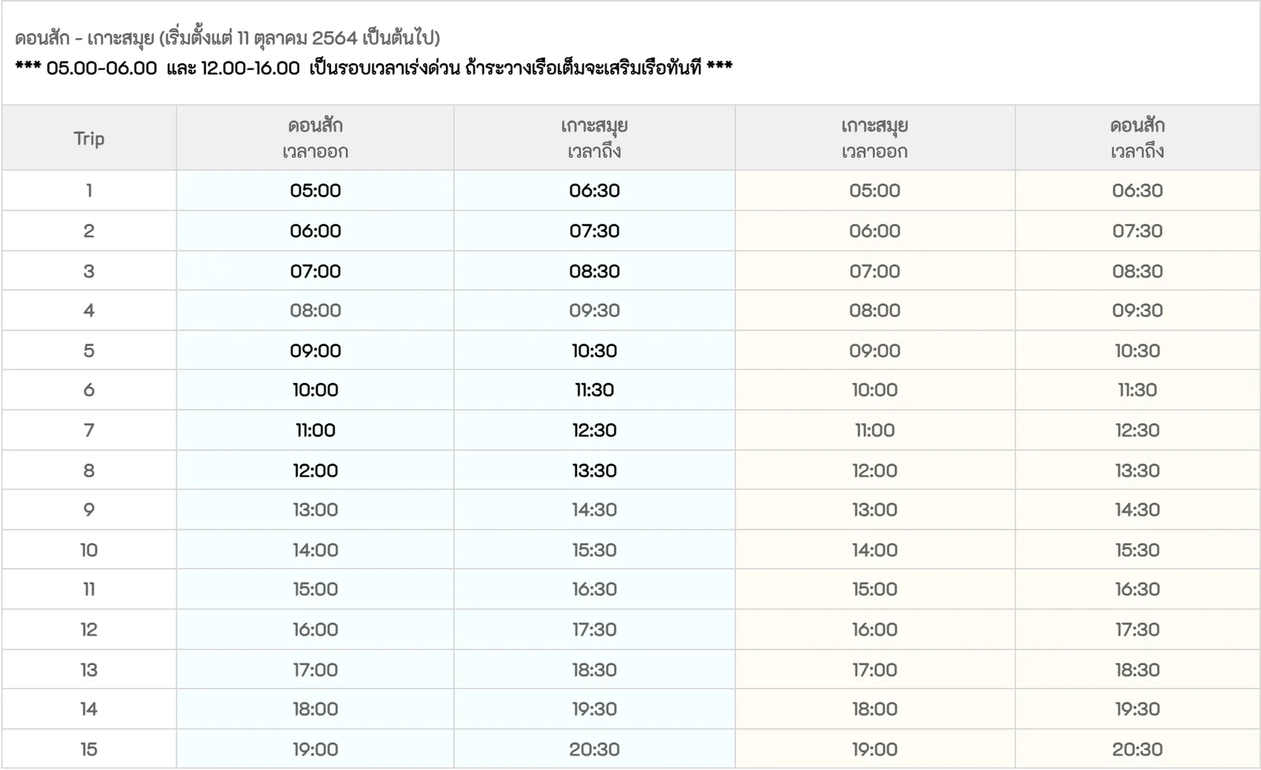Select Trip 1 Donsak departure 05:00
The width and height of the screenshot is (1261, 770).
(x=315, y=191)
